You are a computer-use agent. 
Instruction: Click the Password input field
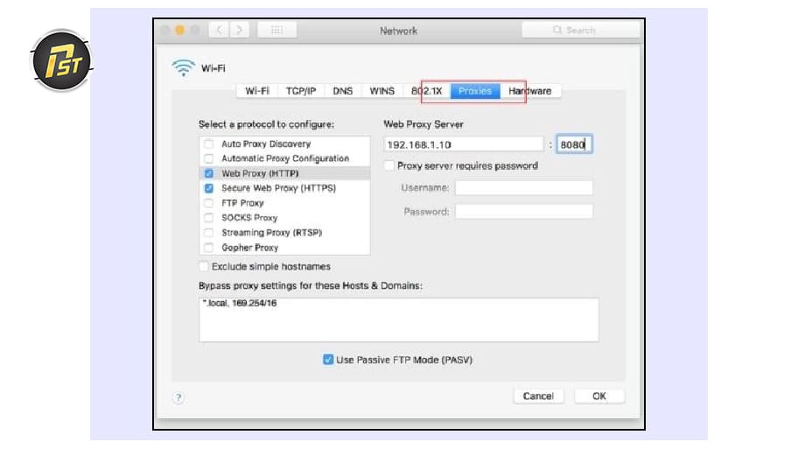(523, 211)
